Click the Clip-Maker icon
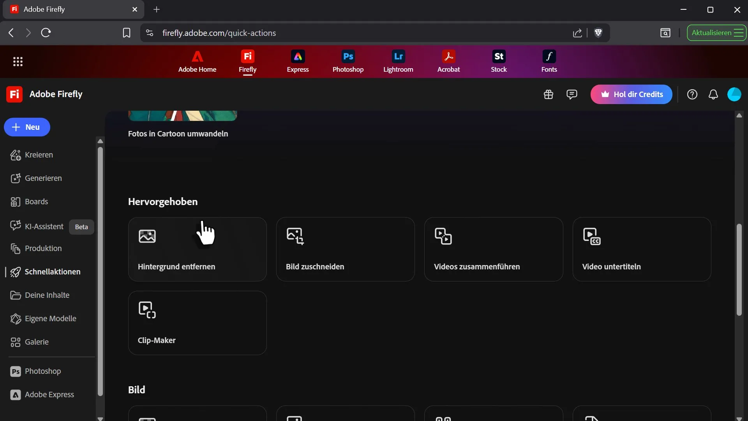This screenshot has height=421, width=748. coord(147,310)
